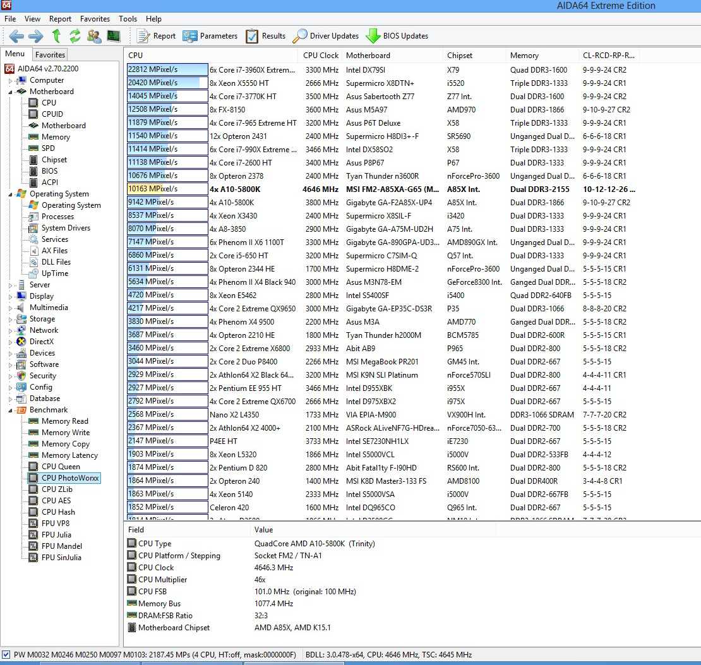Select the 22812 MPixel/s result bar
The image size is (701, 665).
(x=167, y=69)
